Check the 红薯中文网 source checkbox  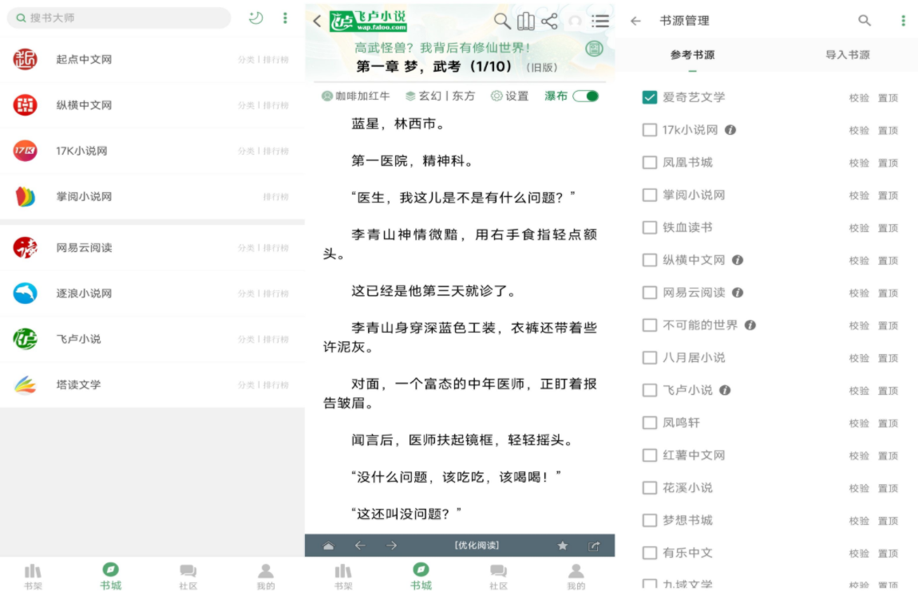click(x=649, y=455)
